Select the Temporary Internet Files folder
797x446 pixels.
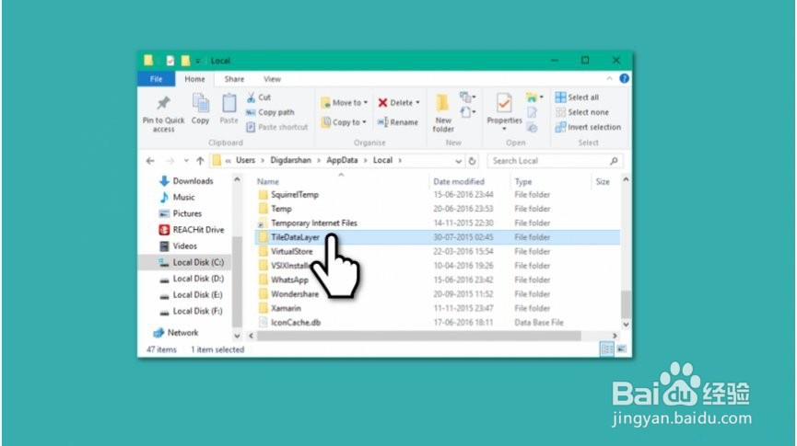(437, 223)
